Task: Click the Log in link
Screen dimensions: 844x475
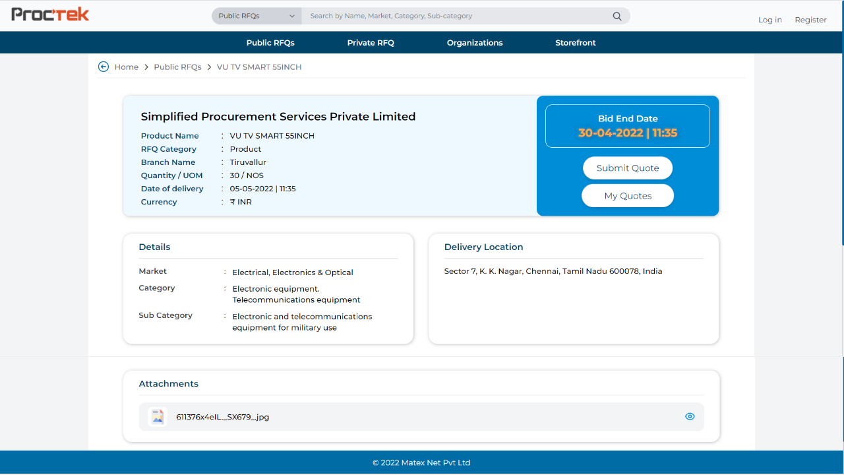Action: point(769,20)
